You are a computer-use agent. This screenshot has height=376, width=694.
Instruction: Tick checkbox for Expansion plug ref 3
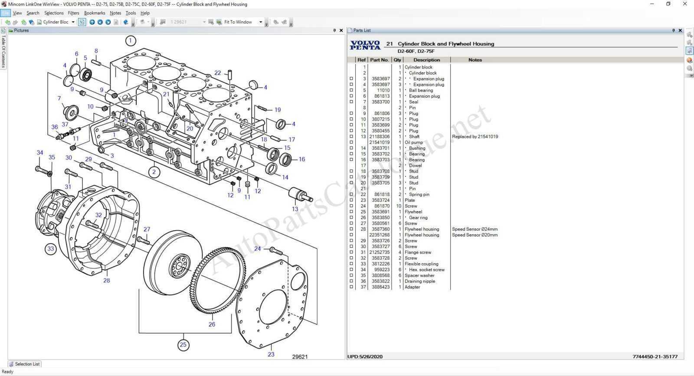pyautogui.click(x=351, y=79)
